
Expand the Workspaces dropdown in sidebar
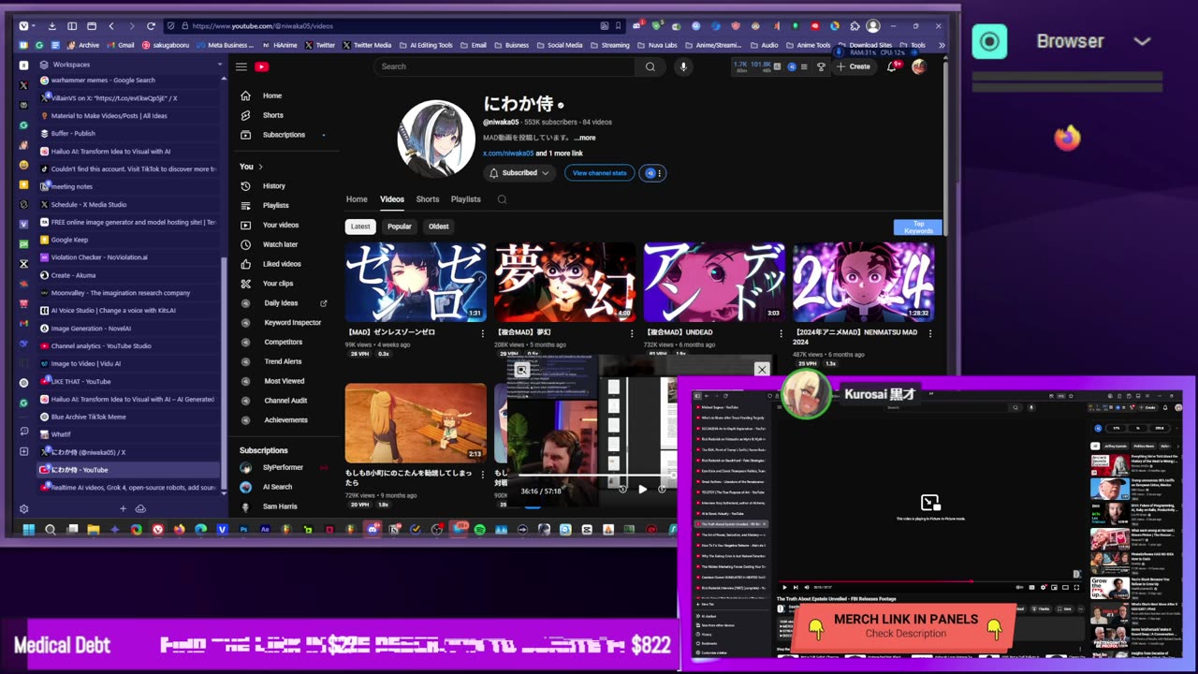pos(221,65)
